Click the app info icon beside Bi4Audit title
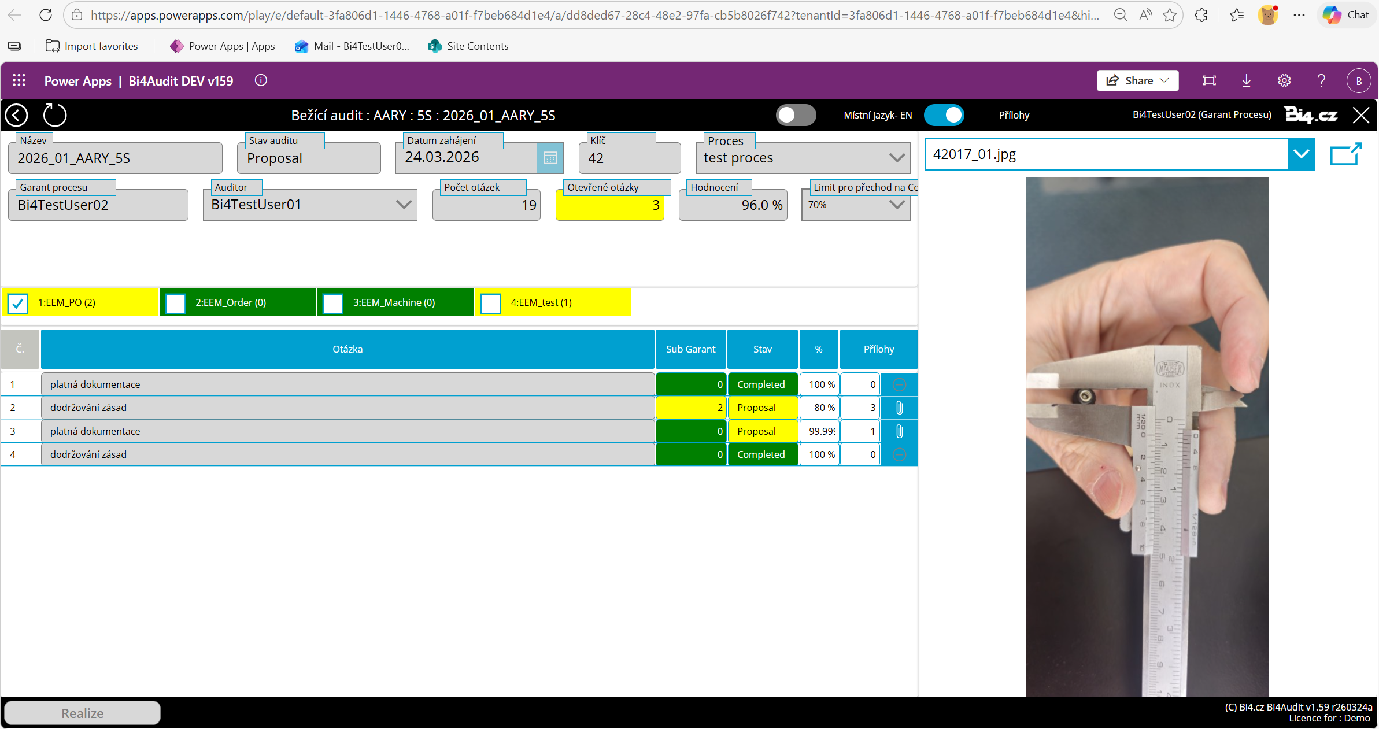This screenshot has width=1379, height=729. [261, 80]
